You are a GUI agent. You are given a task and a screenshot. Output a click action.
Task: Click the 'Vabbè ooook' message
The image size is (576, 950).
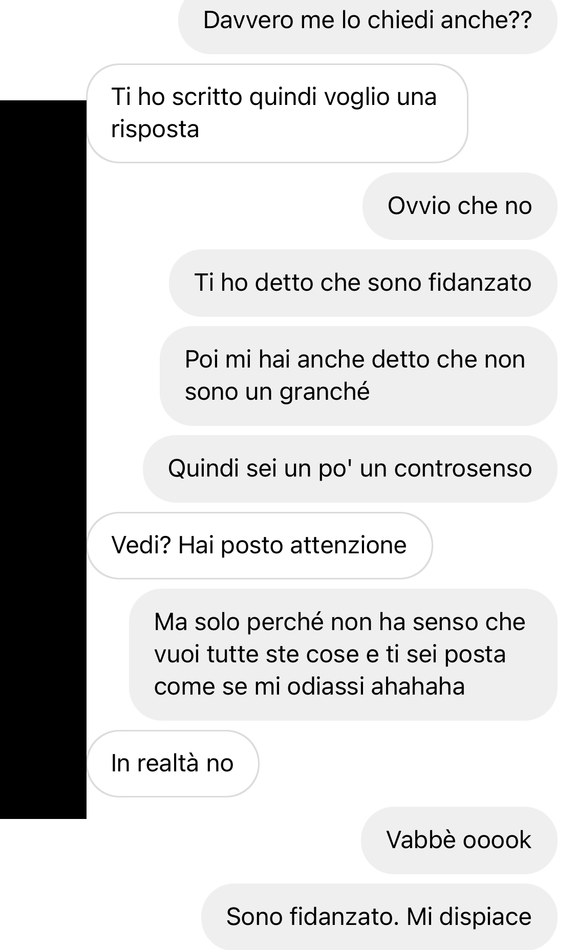459,840
